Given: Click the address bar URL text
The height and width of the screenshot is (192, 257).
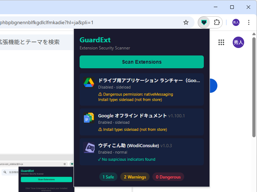Looking at the screenshot, I should pyautogui.click(x=47, y=22).
